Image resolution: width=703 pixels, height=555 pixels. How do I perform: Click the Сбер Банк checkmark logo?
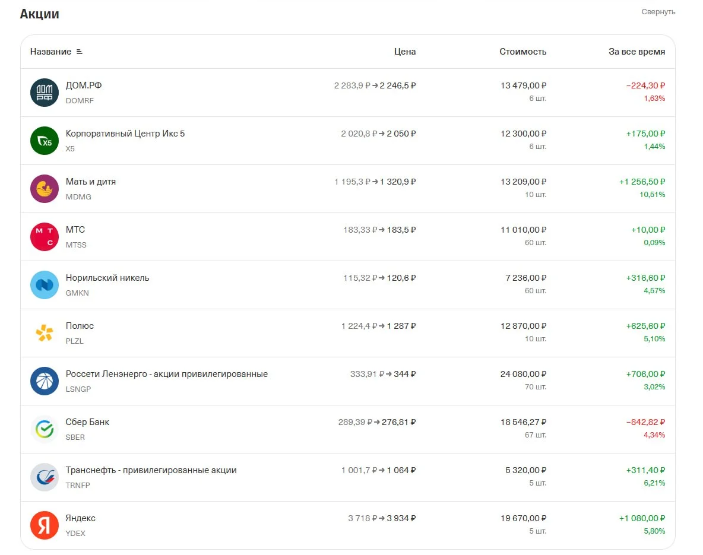point(45,429)
